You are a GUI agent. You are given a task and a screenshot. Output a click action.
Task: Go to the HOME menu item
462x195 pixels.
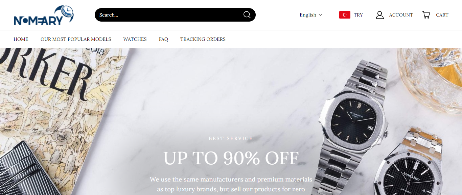21,39
